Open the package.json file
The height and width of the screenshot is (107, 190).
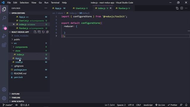coord(29,70)
